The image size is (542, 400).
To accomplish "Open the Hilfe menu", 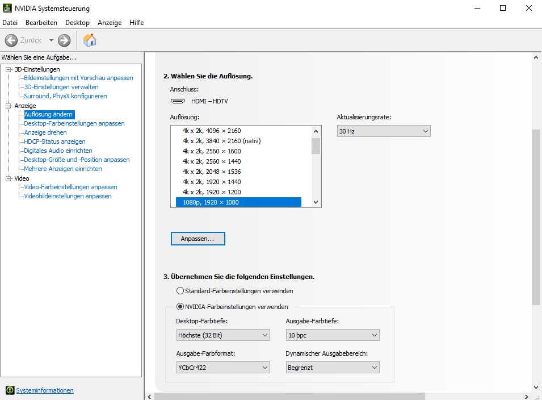I will 137,23.
